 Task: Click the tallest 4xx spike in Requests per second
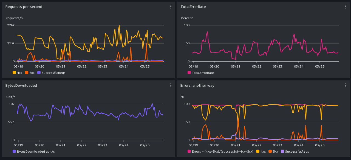(x=119, y=25)
